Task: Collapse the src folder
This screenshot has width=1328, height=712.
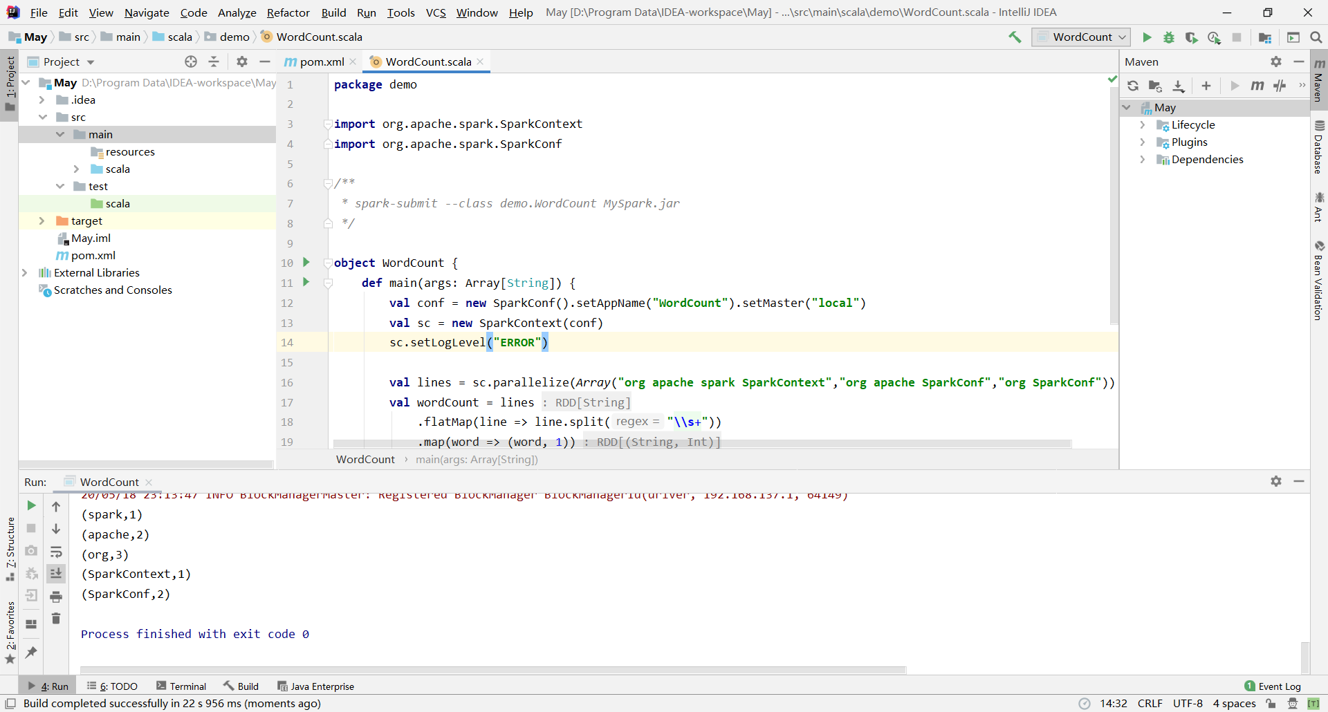Action: pos(42,118)
